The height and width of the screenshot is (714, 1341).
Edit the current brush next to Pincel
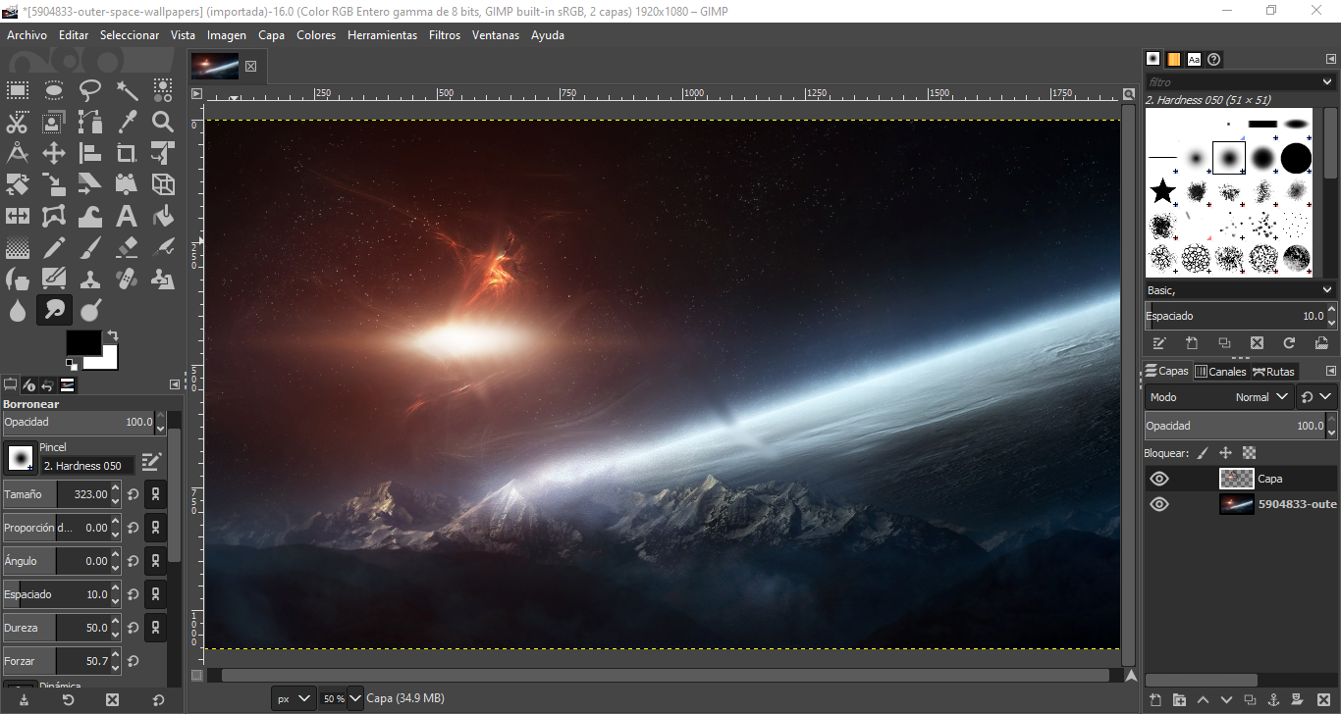point(151,461)
